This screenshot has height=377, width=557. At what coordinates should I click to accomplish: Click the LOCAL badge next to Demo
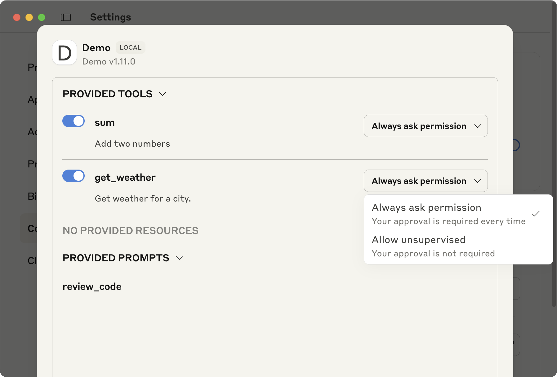coord(130,47)
